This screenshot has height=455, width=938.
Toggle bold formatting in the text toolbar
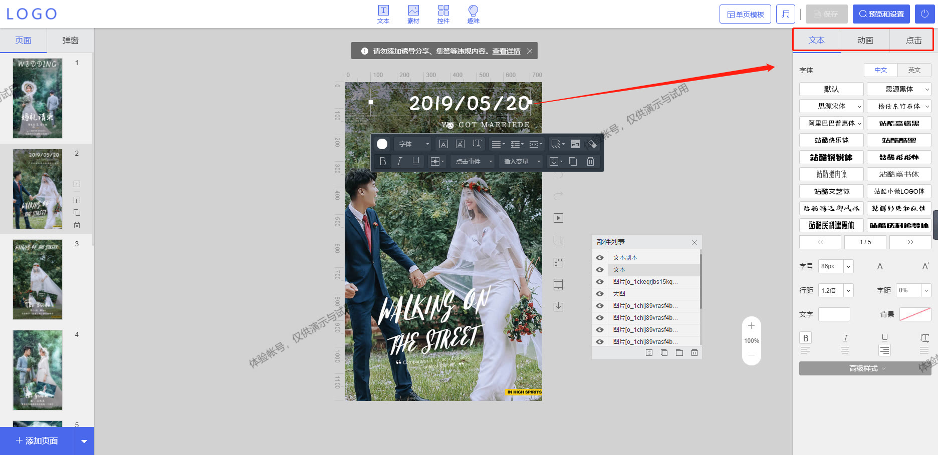tap(382, 161)
